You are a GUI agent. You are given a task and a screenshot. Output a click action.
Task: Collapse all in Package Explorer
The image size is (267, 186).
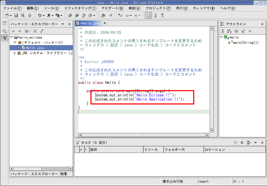pos(35,31)
